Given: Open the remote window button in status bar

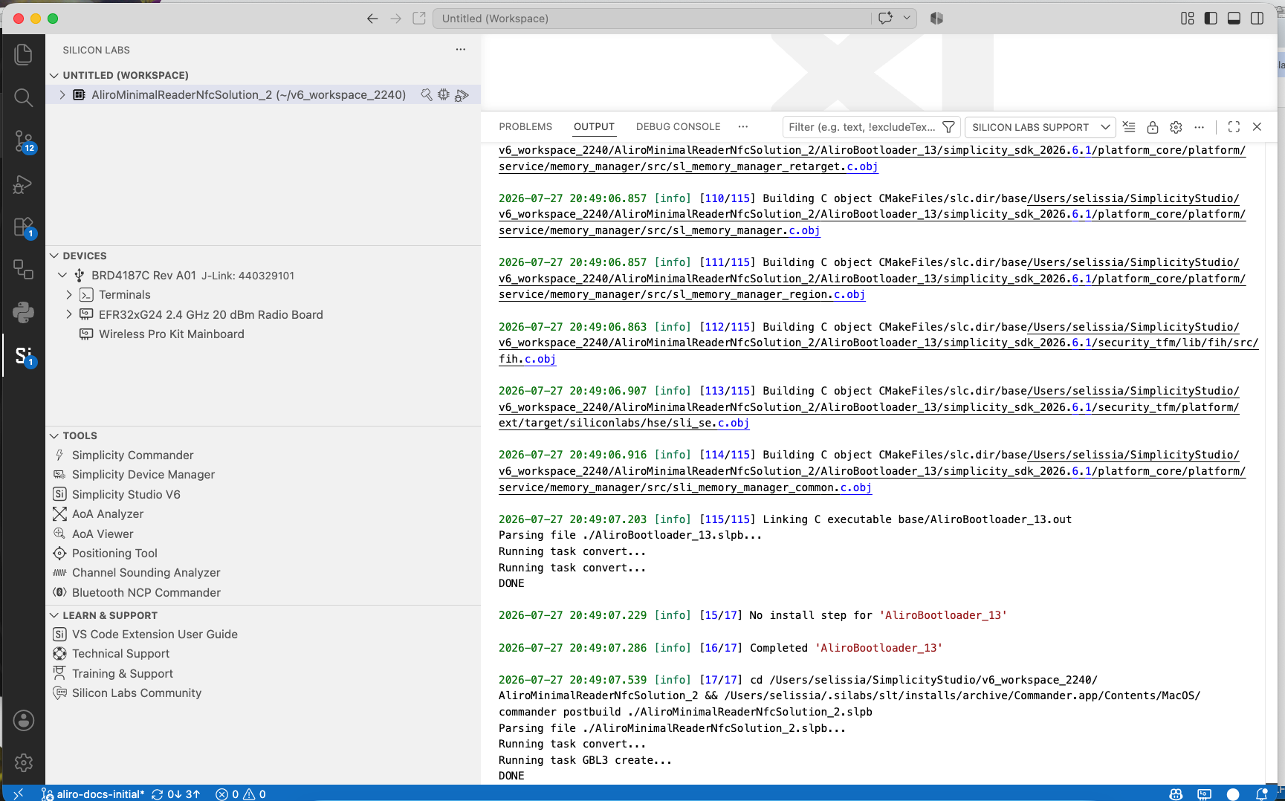Looking at the screenshot, I should click(x=18, y=794).
